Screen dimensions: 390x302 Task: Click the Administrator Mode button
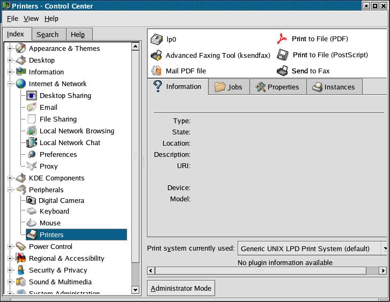(x=181, y=288)
